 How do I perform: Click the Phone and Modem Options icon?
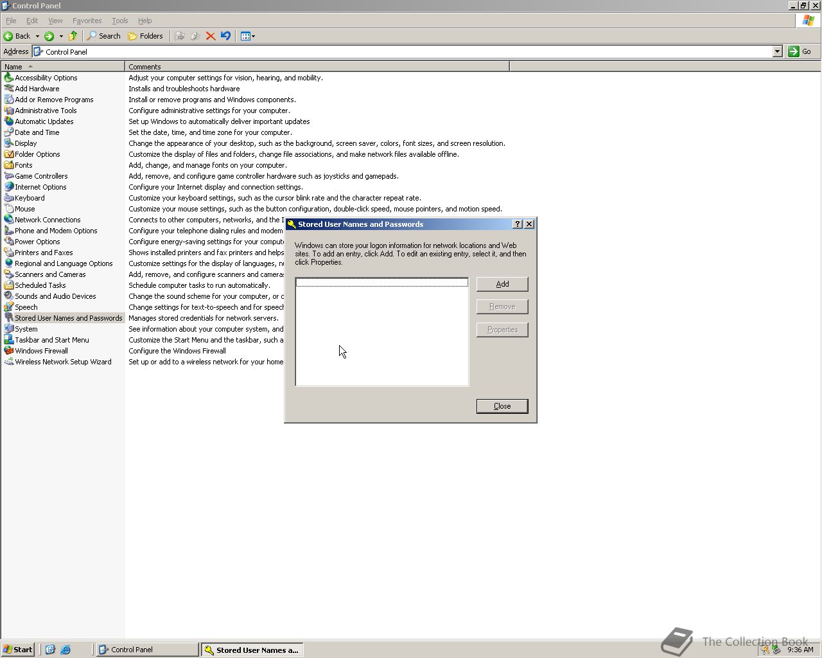tap(8, 231)
